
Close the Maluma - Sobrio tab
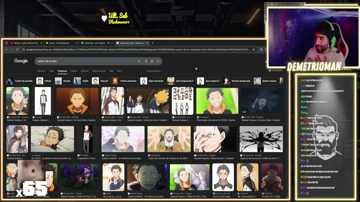(x=41, y=43)
